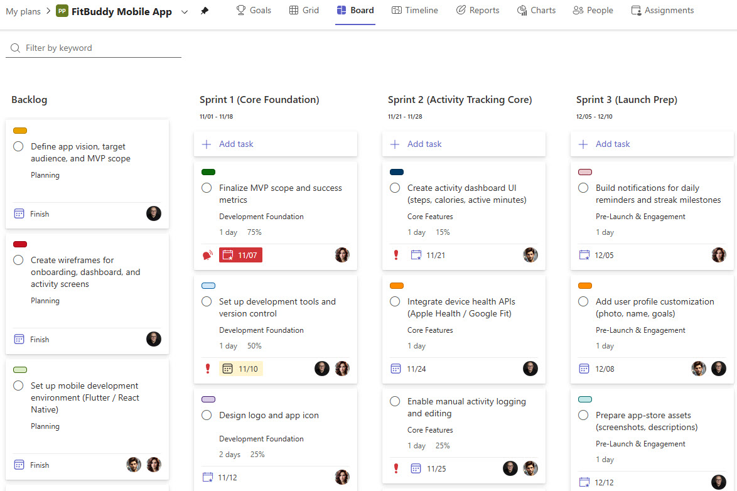Select the red color bar on wireframes card
Viewport: 737px width, 491px height.
(x=19, y=244)
